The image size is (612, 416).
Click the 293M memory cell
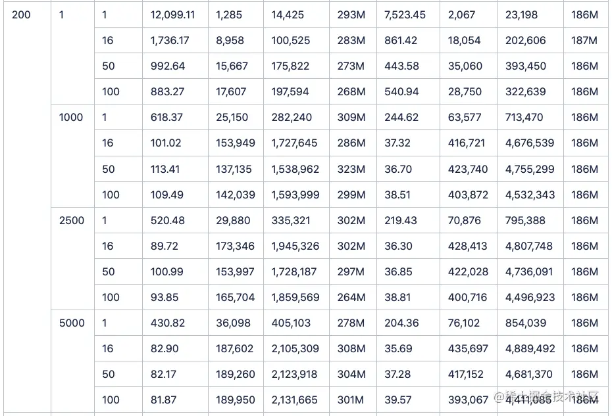coord(351,14)
